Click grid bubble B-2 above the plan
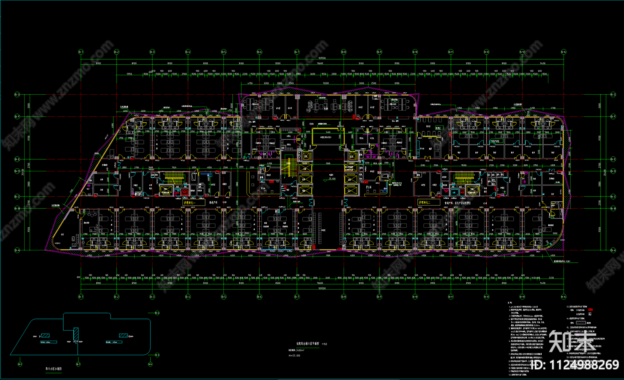The image size is (624, 380). coord(117,52)
